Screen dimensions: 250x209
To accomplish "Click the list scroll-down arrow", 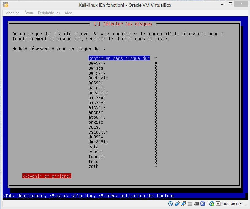I will click(156, 166).
